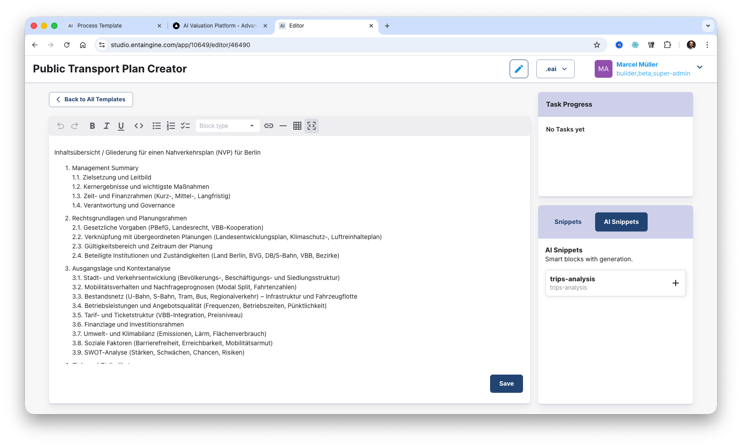Apply bulleted list formatting
The height and width of the screenshot is (447, 742).
click(156, 126)
